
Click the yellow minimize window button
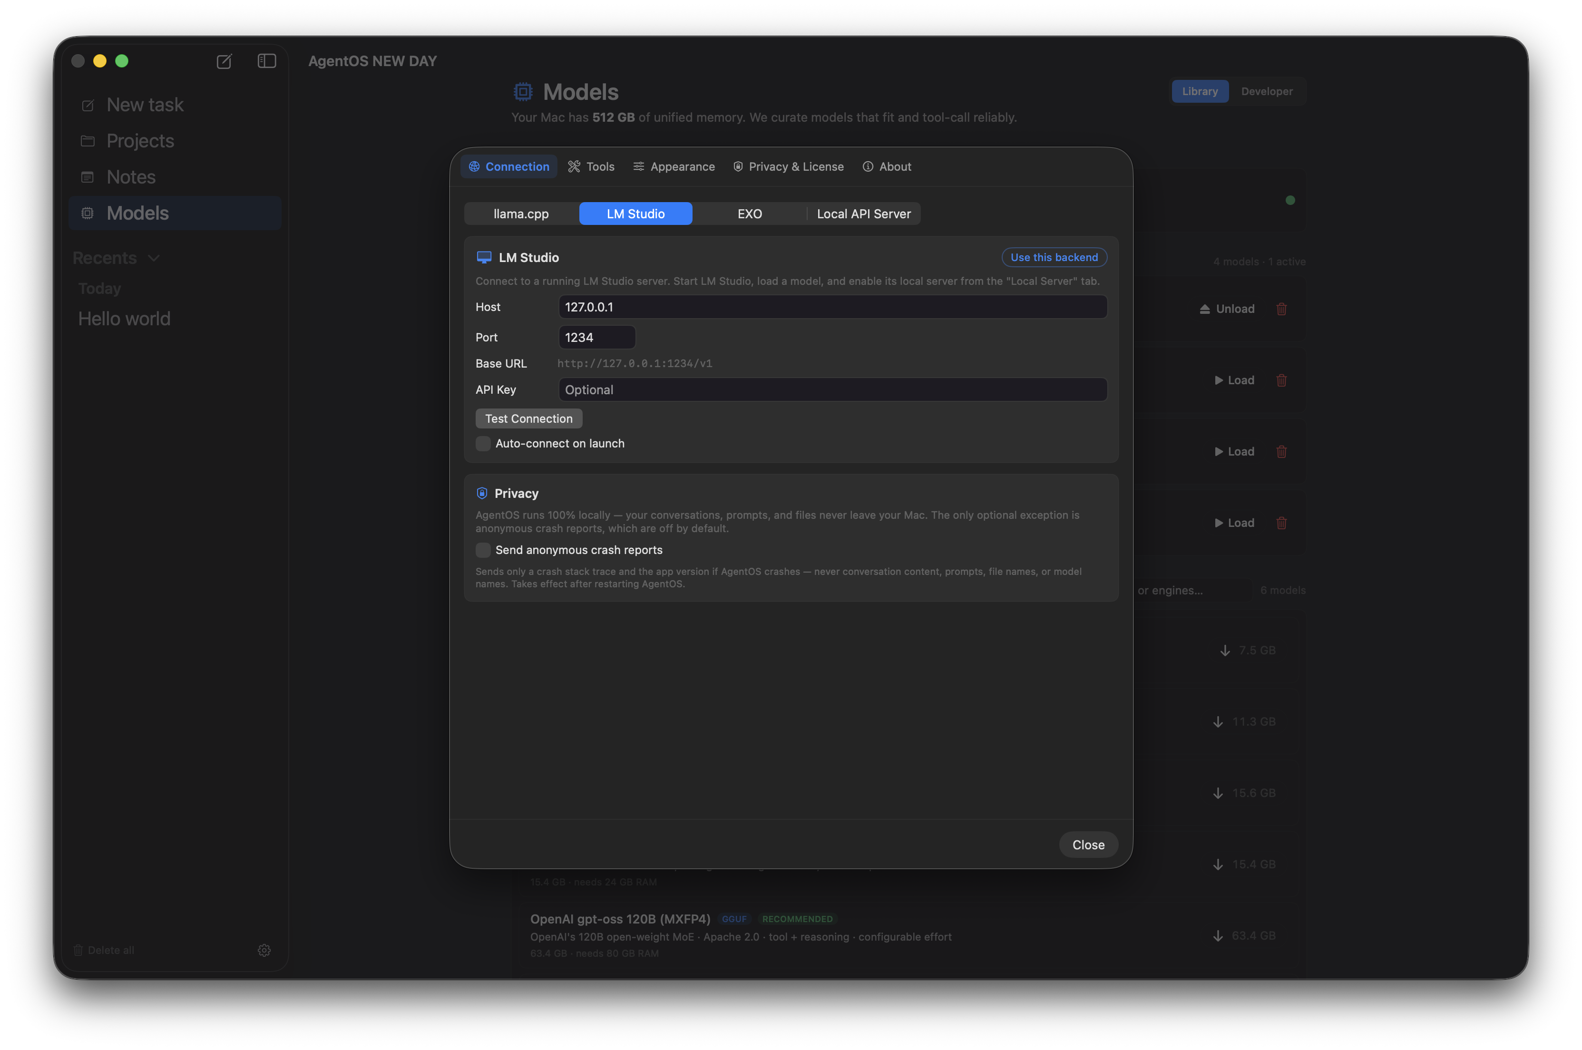pyautogui.click(x=100, y=61)
